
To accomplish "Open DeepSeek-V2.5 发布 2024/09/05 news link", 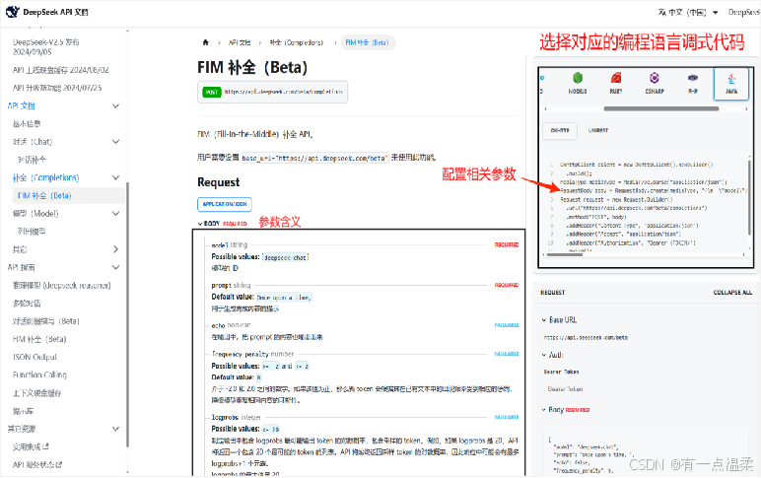I will click(x=46, y=47).
